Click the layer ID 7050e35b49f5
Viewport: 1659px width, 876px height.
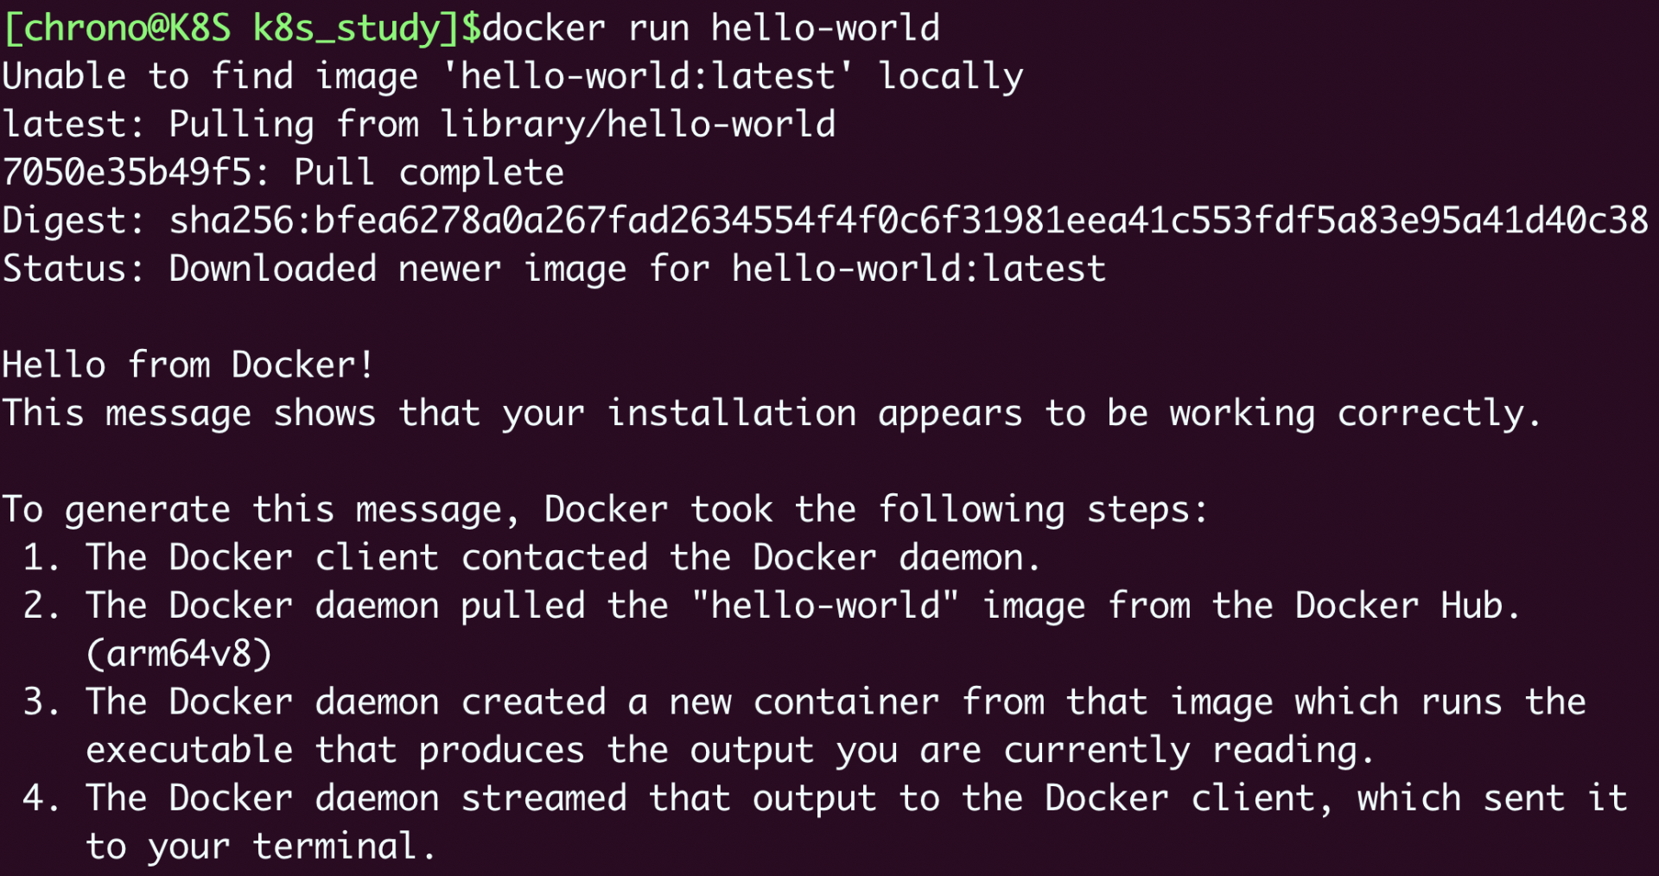(128, 173)
